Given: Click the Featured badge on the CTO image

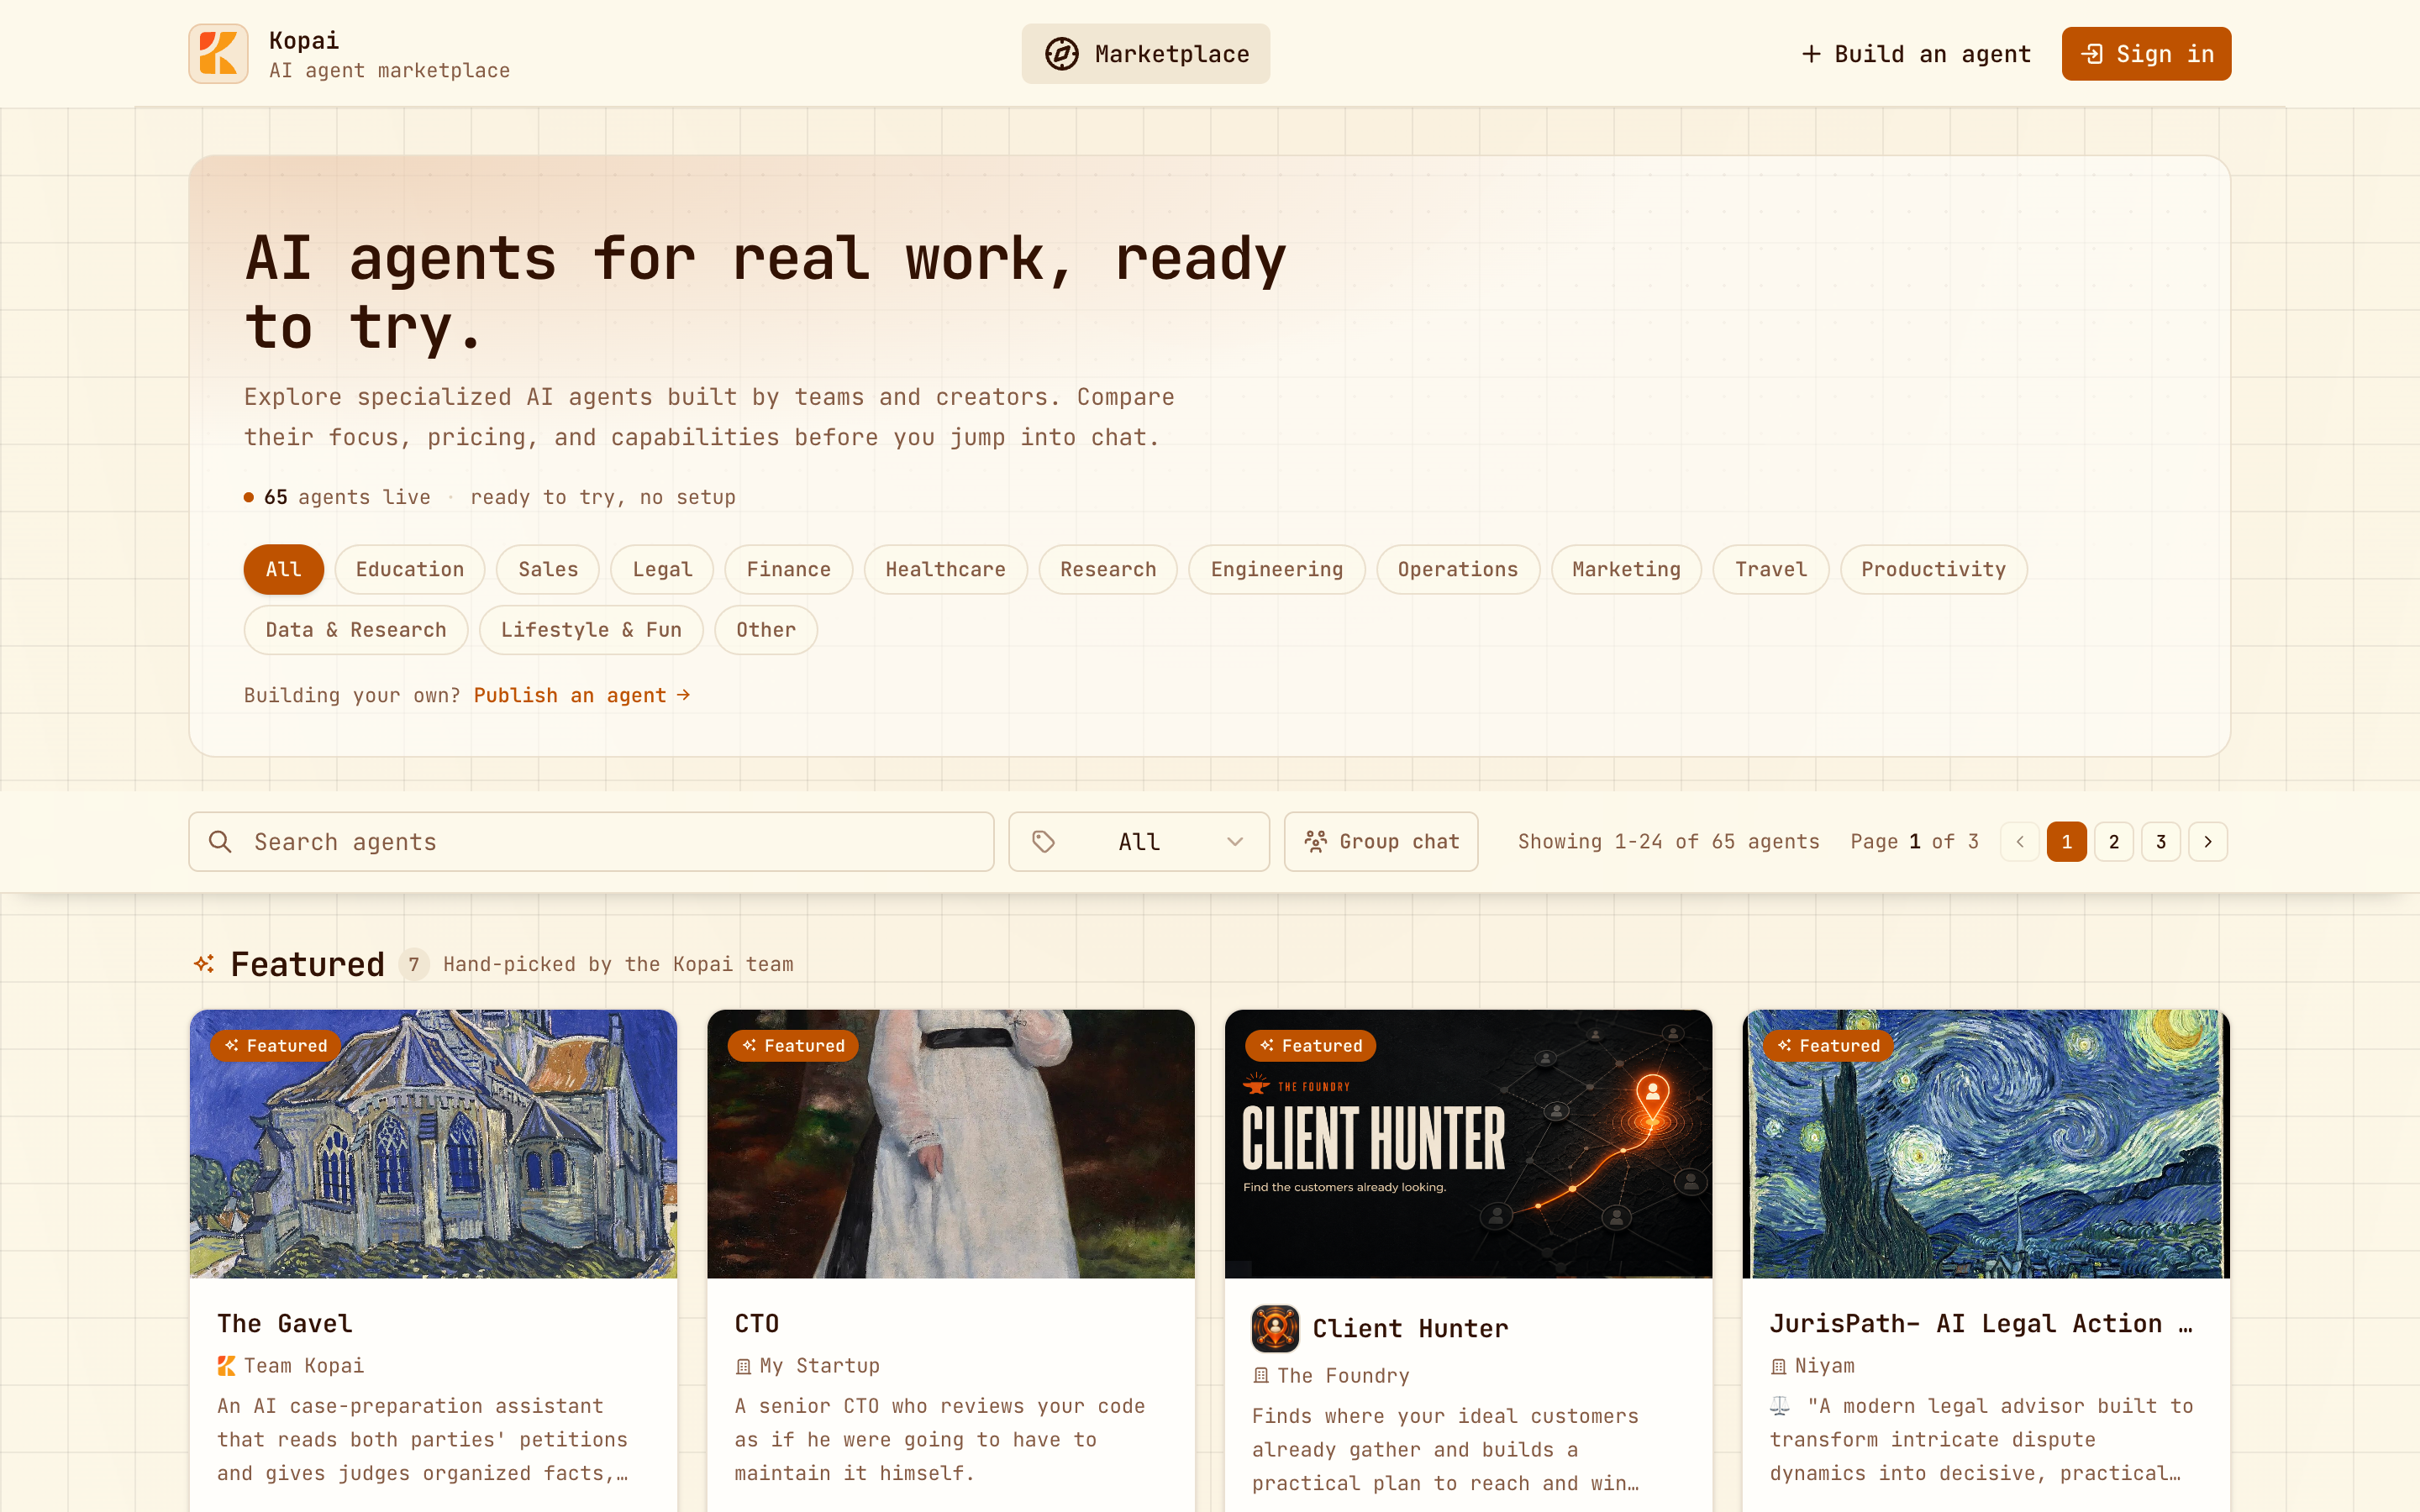Looking at the screenshot, I should pyautogui.click(x=793, y=1045).
